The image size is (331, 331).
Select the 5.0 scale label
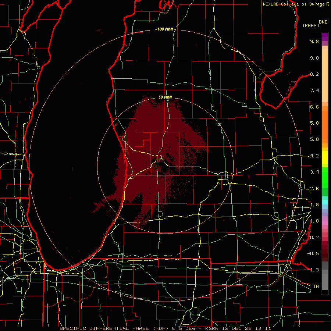tap(314, 139)
